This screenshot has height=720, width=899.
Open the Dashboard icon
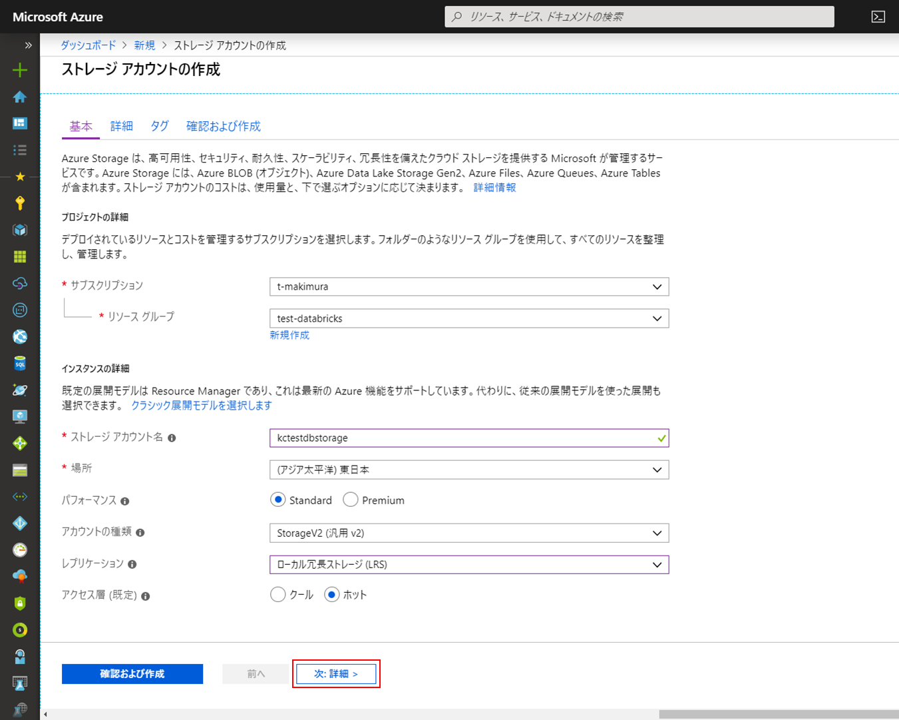19,123
